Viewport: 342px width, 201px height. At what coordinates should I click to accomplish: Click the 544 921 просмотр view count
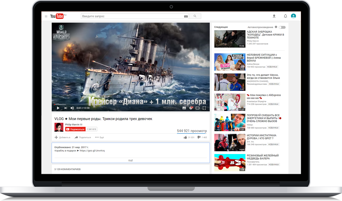click(192, 131)
